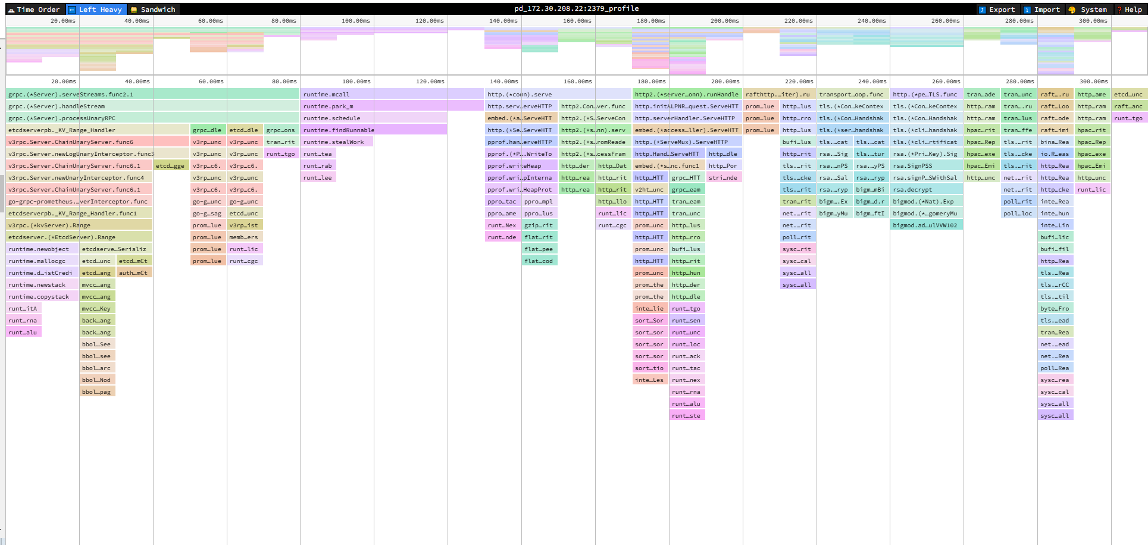Select the embed.(*access…ller).ServeHTTP frame
Screen dimensions: 1148x545
click(x=687, y=130)
